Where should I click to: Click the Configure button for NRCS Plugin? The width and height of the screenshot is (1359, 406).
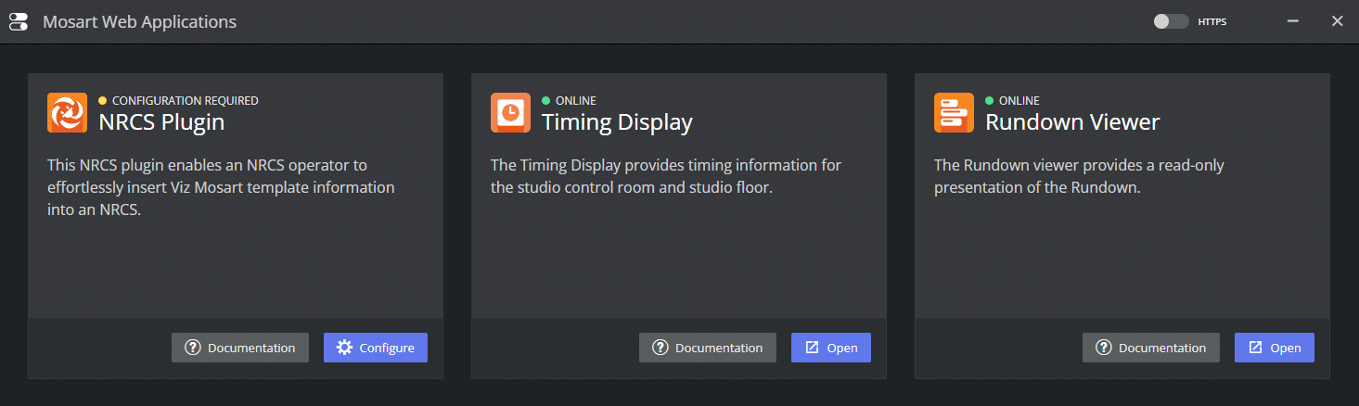(376, 348)
